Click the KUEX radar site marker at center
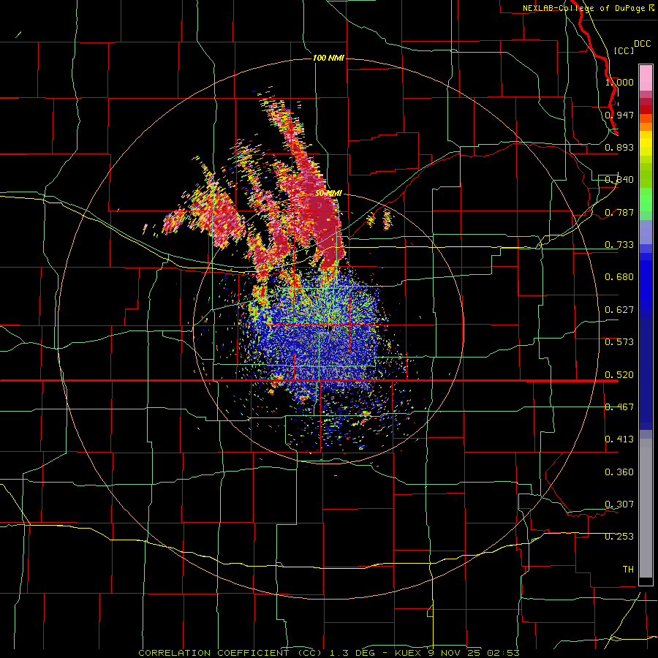Viewport: 658px width, 658px height. tap(330, 328)
